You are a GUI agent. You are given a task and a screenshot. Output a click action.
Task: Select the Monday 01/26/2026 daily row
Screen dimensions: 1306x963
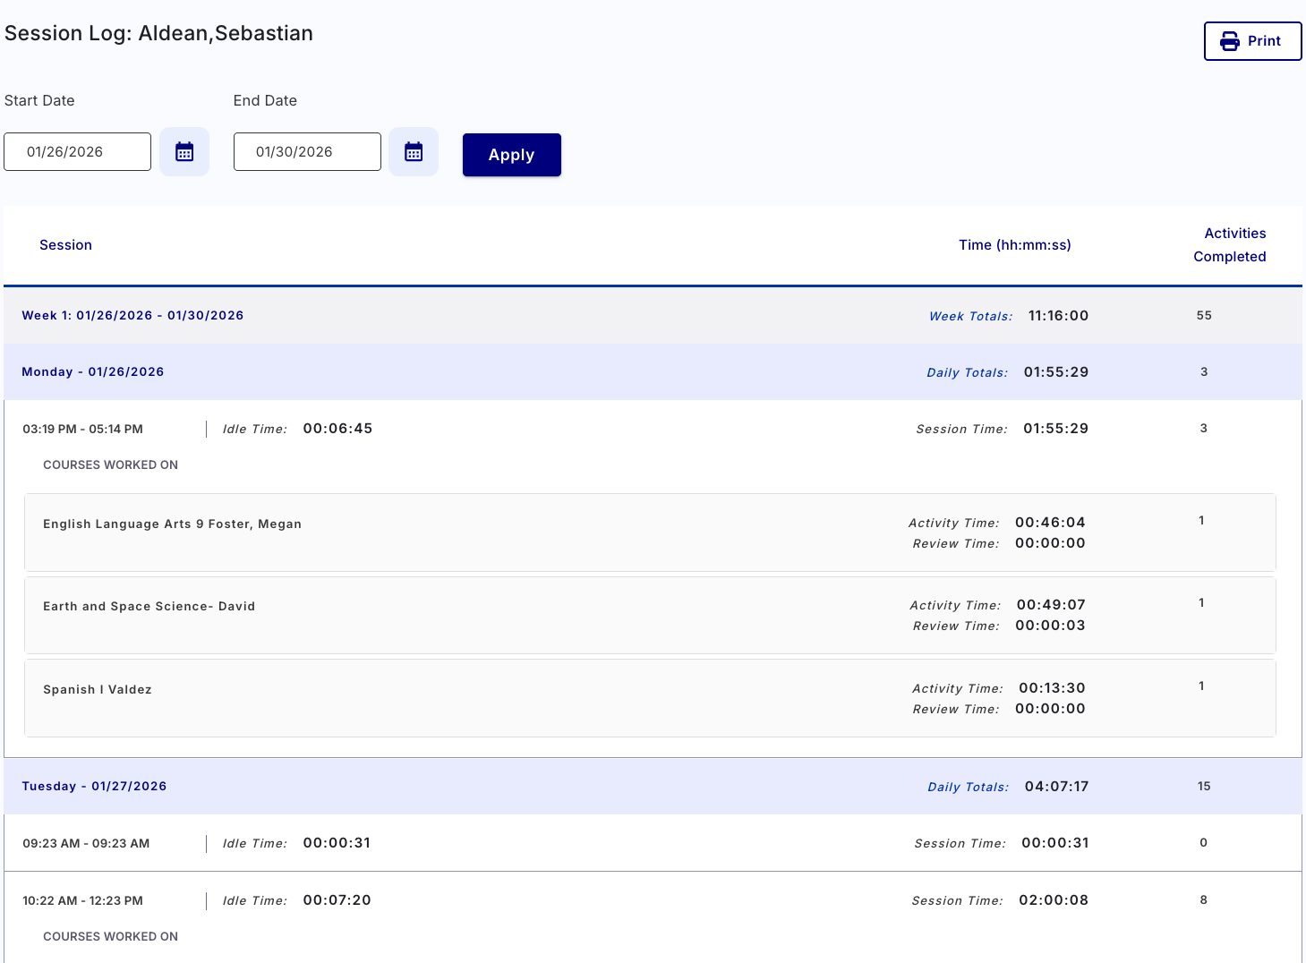click(653, 372)
